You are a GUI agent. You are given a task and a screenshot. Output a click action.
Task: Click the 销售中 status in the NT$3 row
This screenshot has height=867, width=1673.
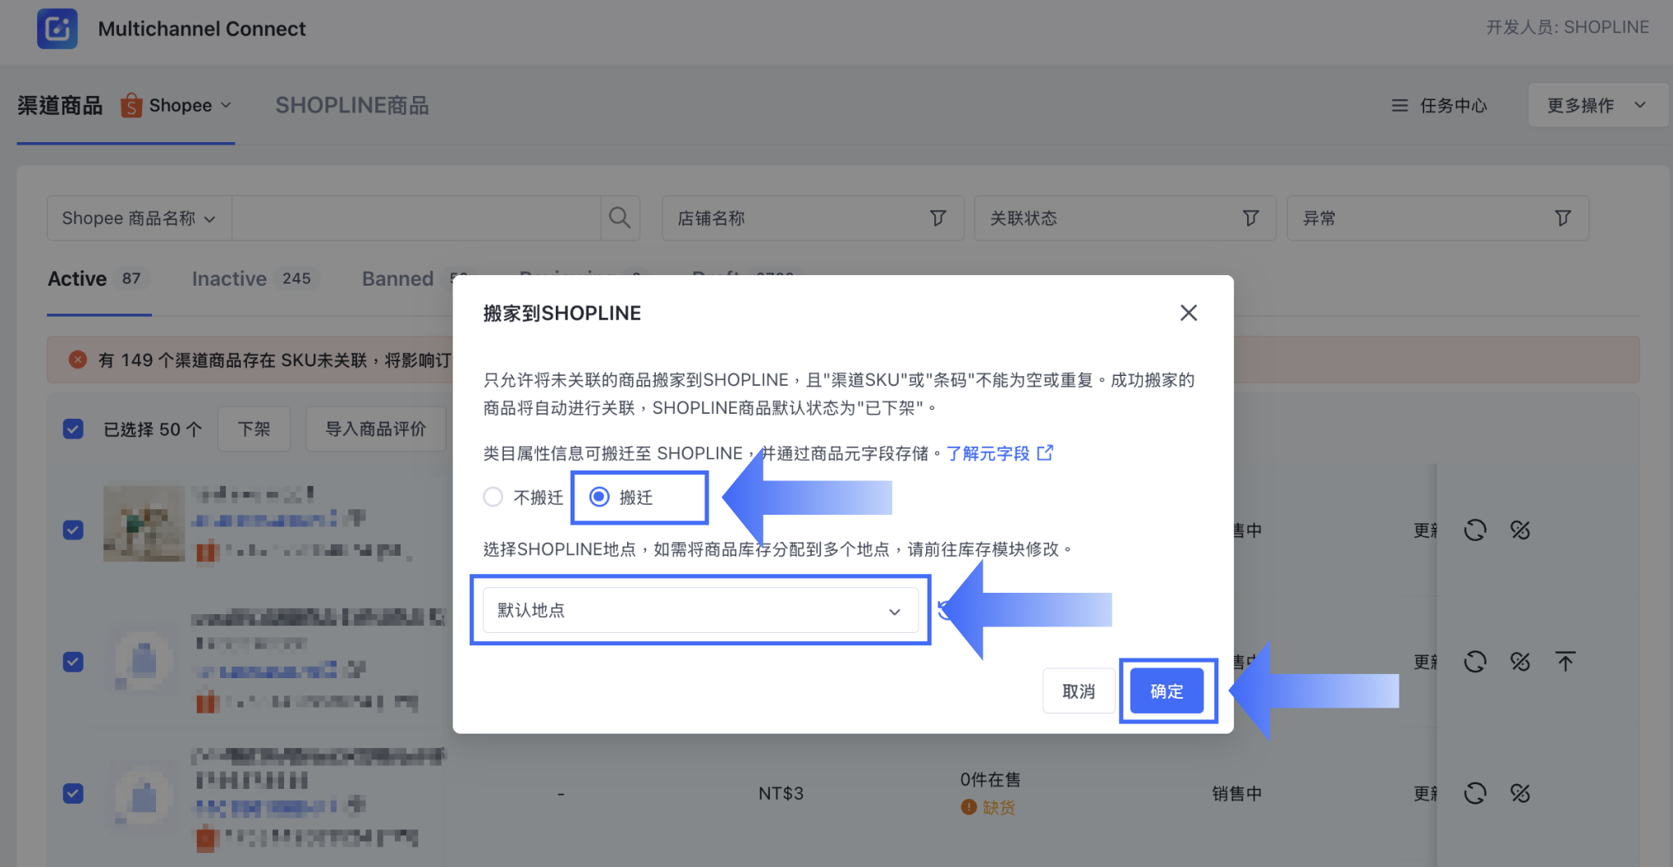(x=1236, y=793)
